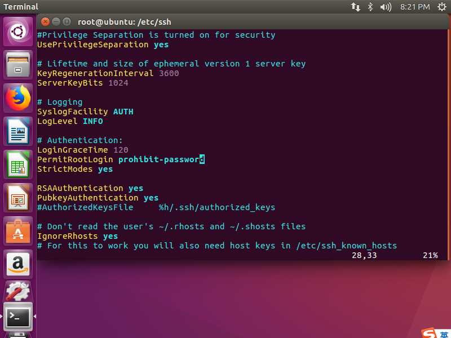Click the ~/.rhosts and ~/.shosts comment line
451x338 pixels.
tap(171, 226)
